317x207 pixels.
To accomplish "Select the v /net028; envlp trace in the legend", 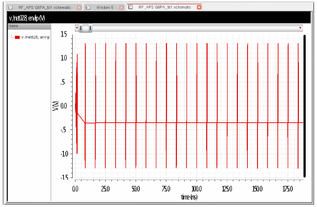I will 35,37.
